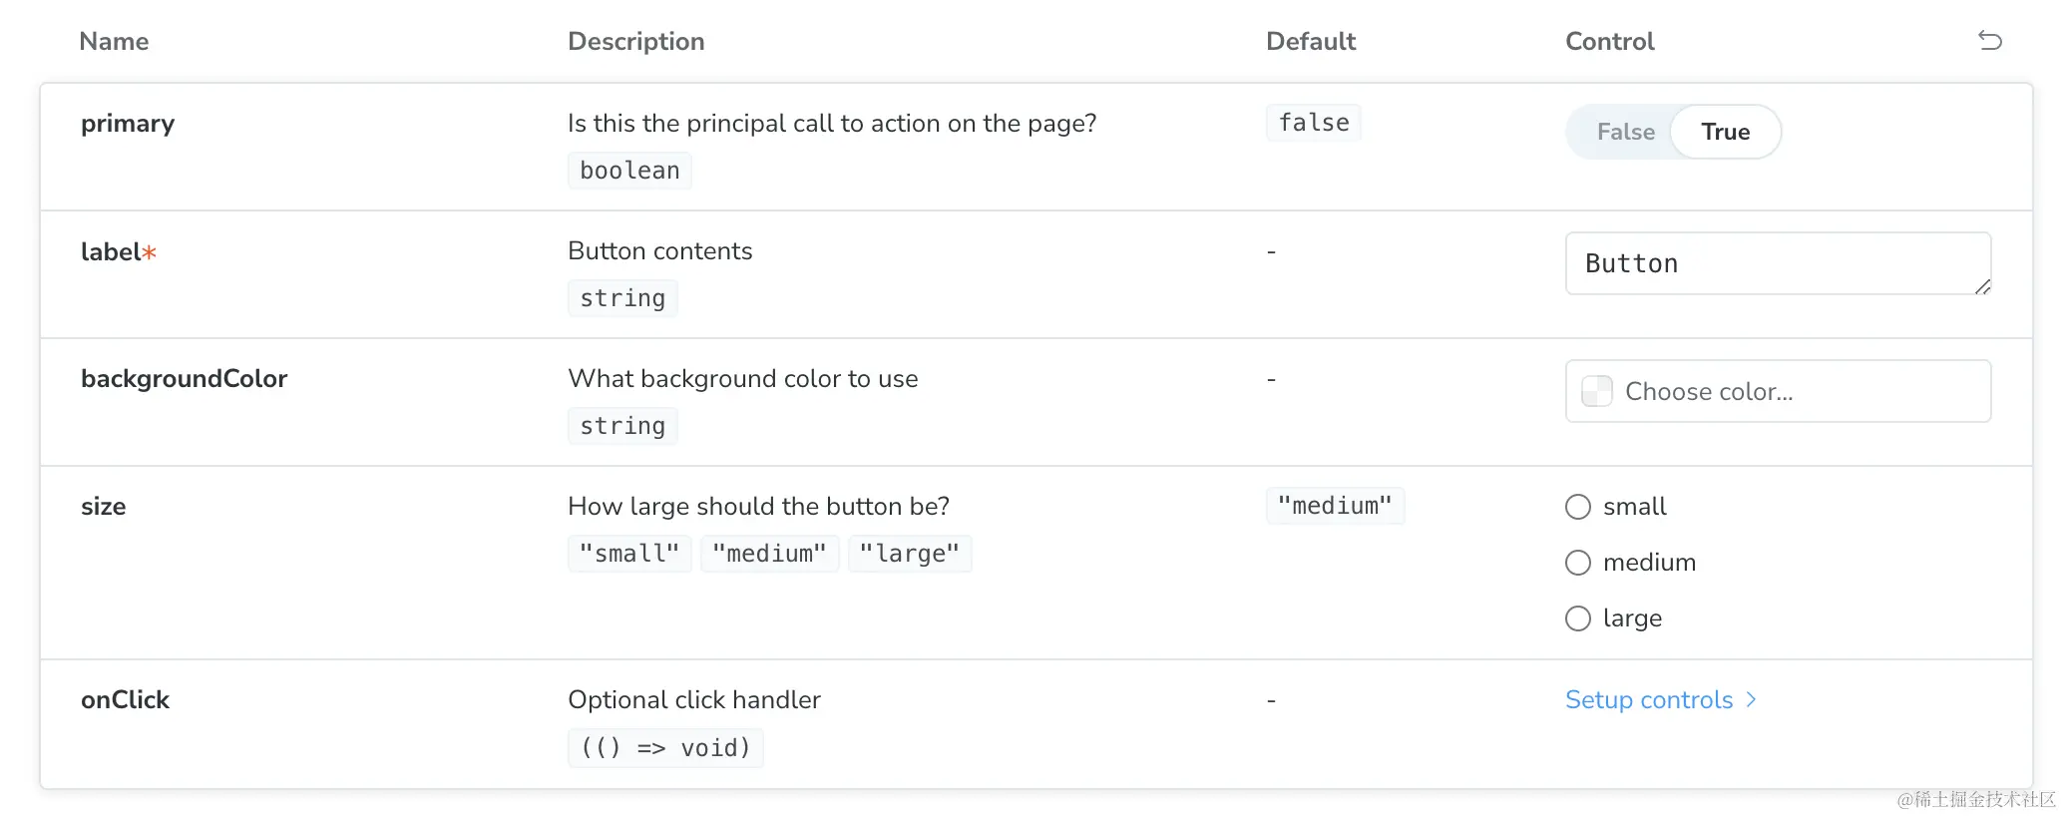Set primary toggle to False
The image size is (2063, 816).
pos(1625,132)
